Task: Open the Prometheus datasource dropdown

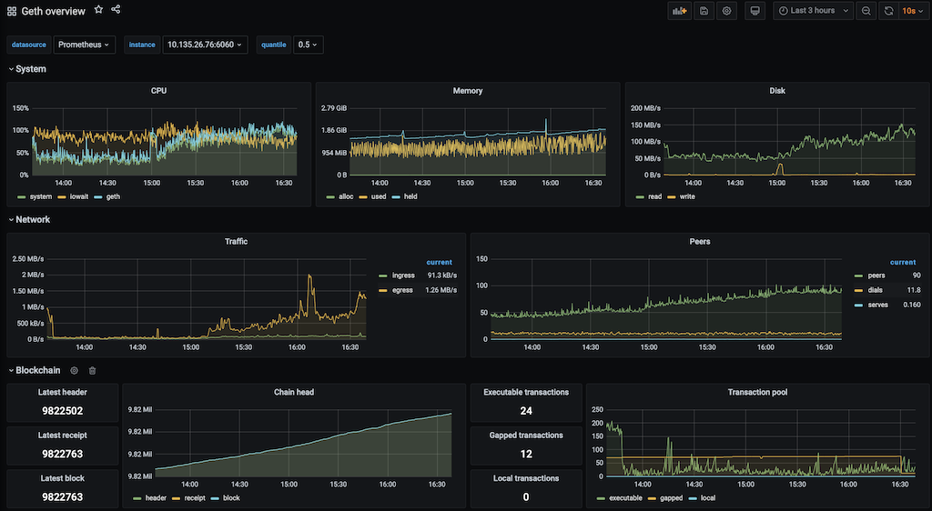Action: [x=84, y=45]
